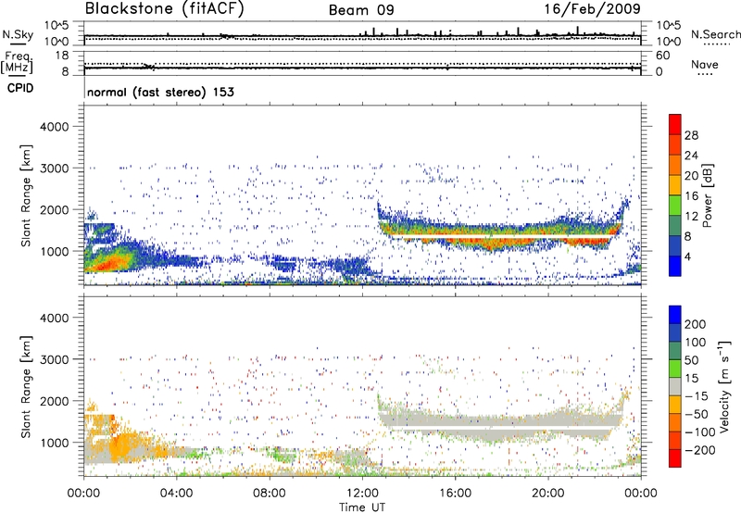Click the "-100" tick on Velocity colorbar
Image resolution: width=741 pixels, height=513 pixels.
tap(700, 432)
